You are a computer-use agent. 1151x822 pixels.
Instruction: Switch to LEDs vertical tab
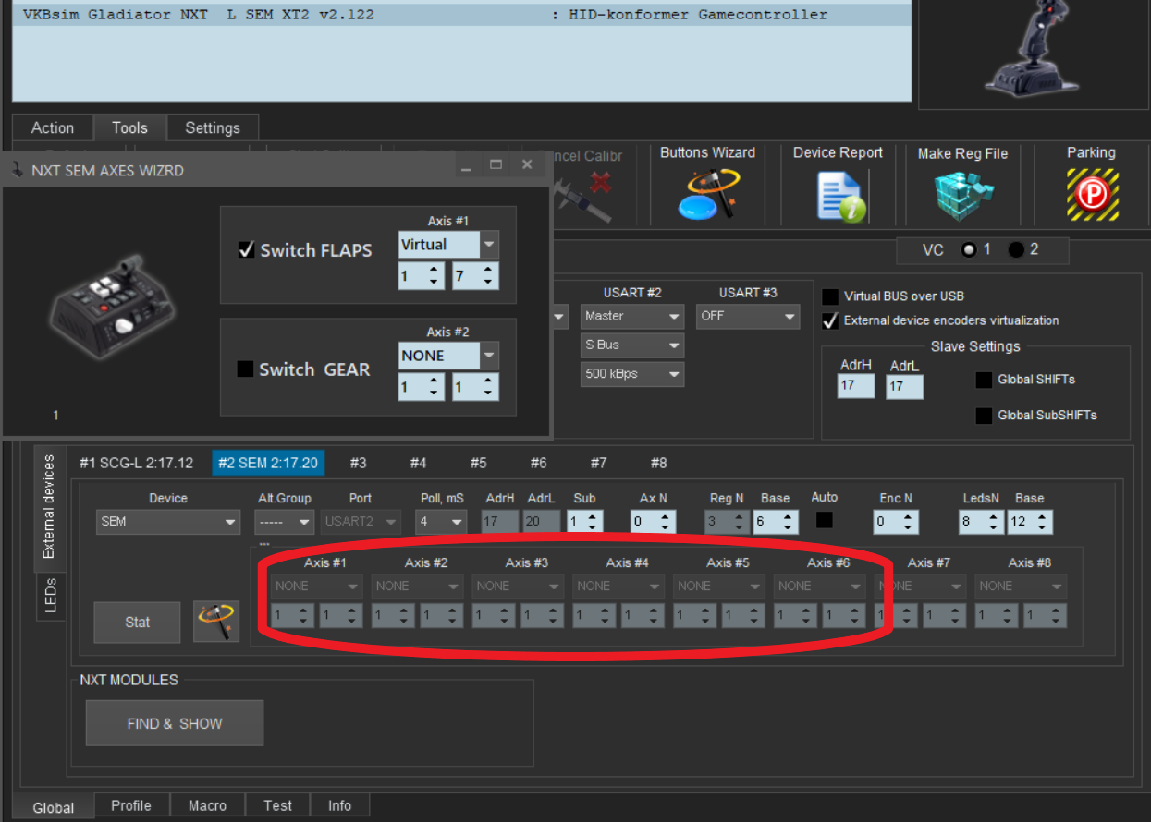(x=50, y=597)
